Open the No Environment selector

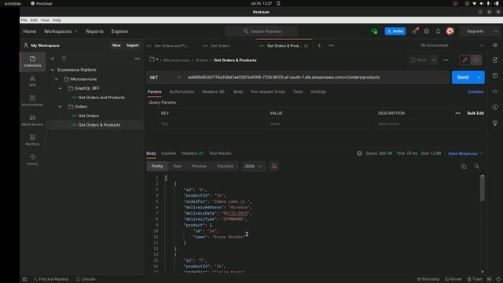[x=452, y=46]
